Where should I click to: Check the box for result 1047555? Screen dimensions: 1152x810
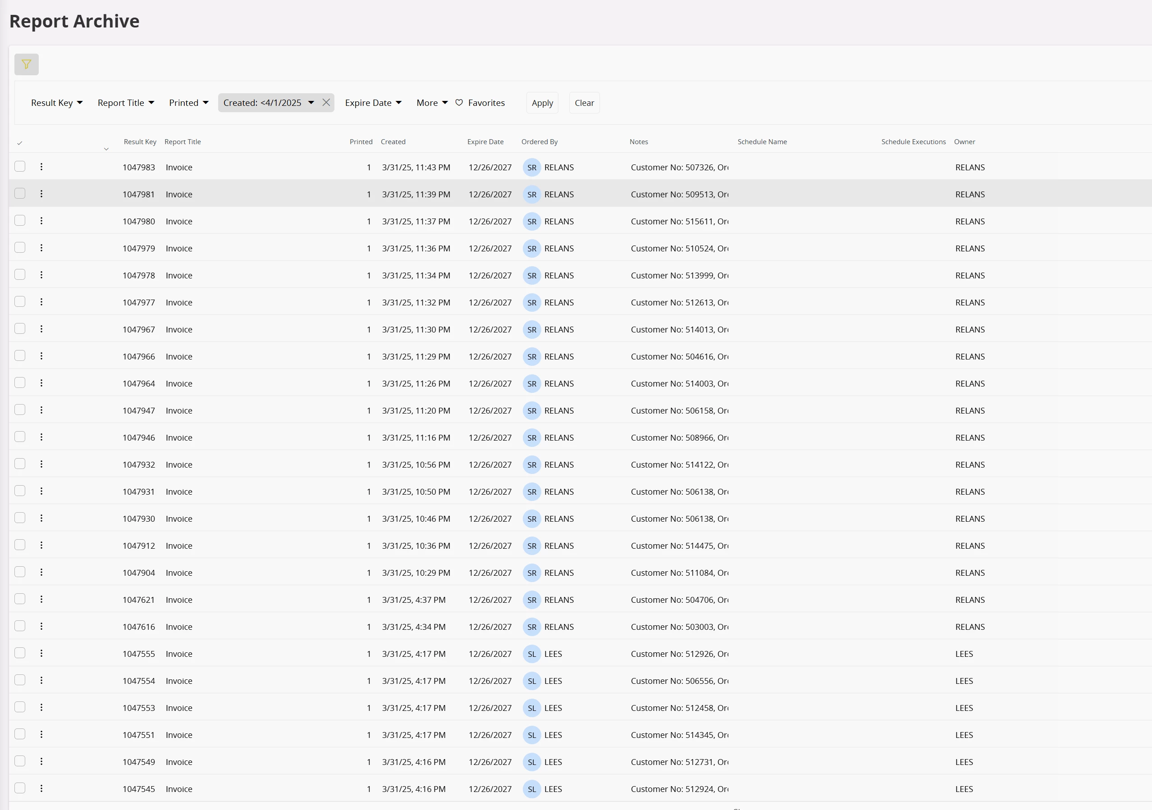click(x=20, y=654)
